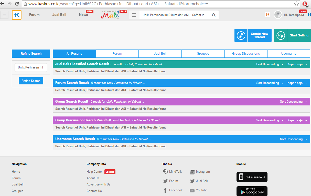The height and width of the screenshot is (196, 311).
Task: Open Google Play badge
Action: [x=252, y=191]
